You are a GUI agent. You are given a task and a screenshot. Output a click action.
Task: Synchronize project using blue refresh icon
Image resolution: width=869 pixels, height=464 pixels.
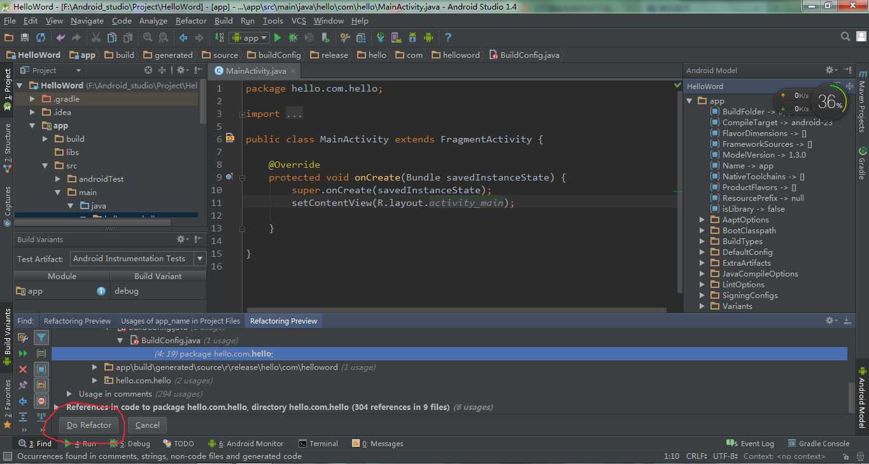pyautogui.click(x=41, y=38)
